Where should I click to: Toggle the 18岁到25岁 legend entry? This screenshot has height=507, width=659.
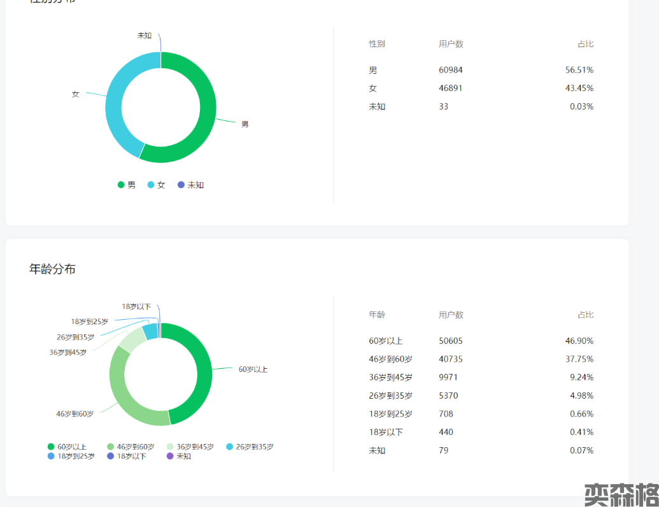(x=71, y=456)
